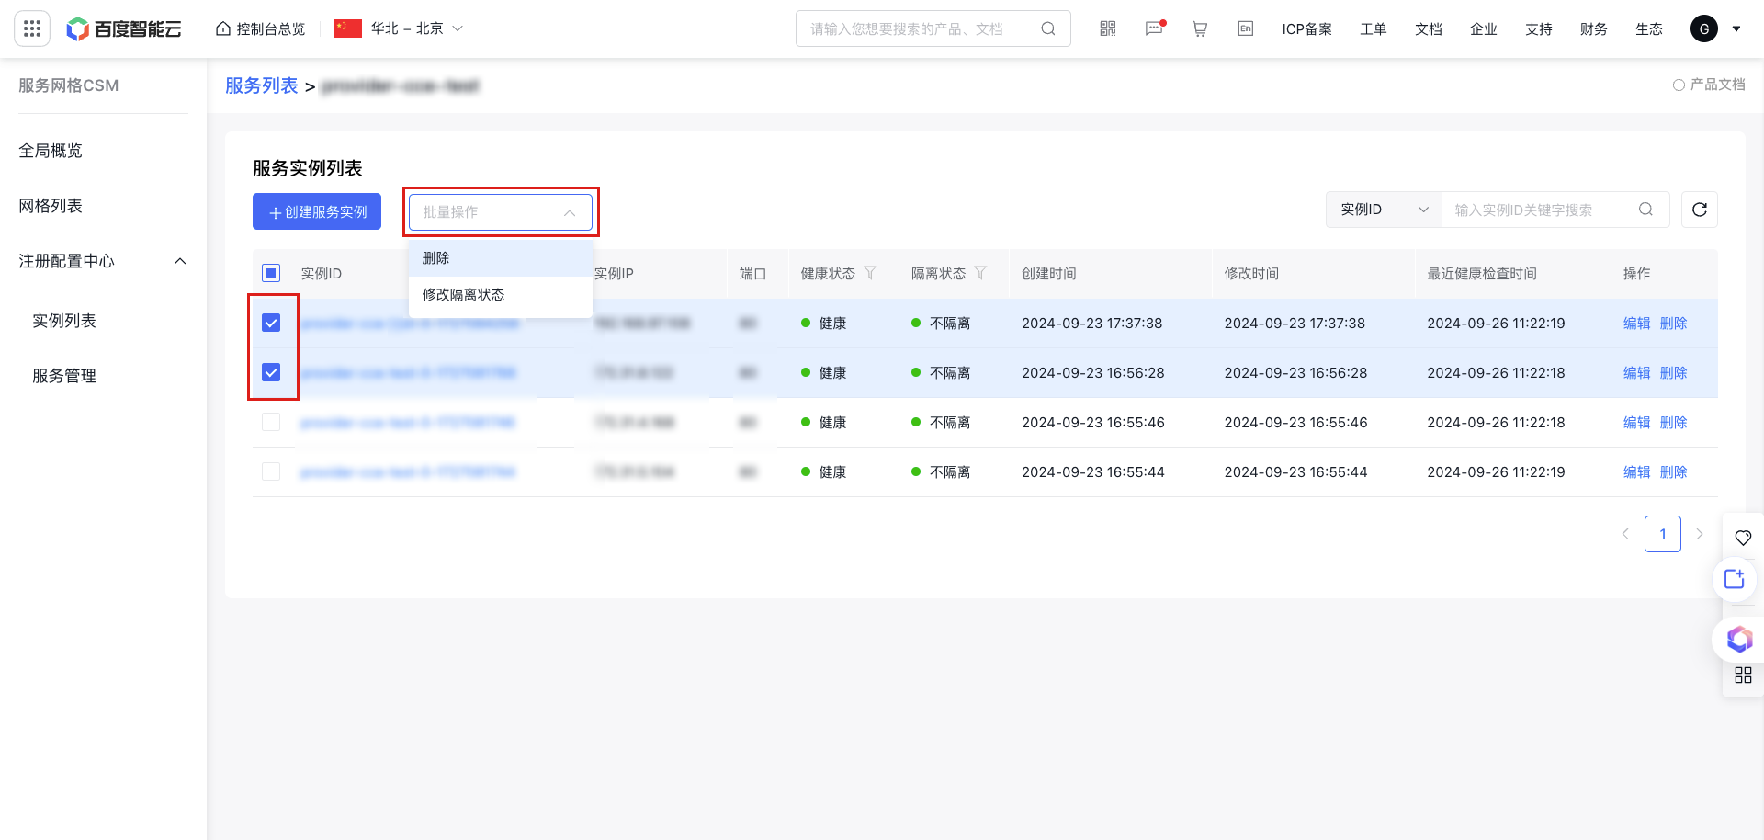This screenshot has width=1764, height=840.
Task: Open 文档 in top nav
Action: pyautogui.click(x=1429, y=28)
